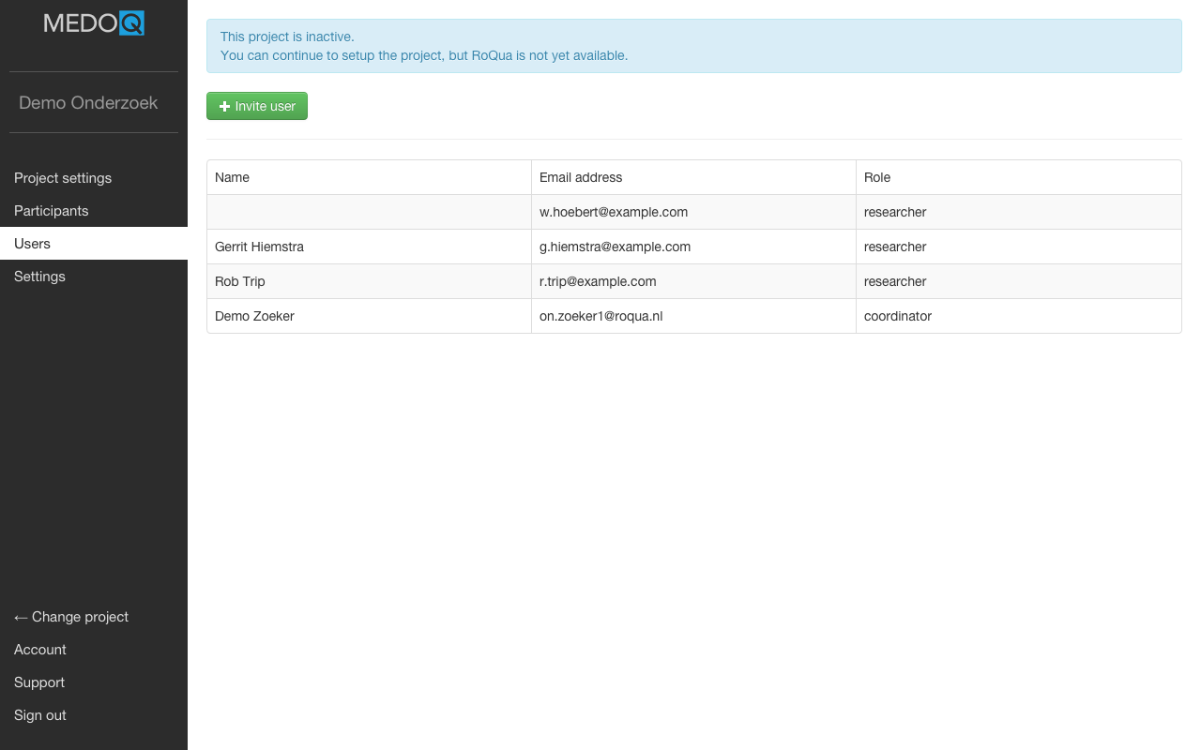Click the Name column header
1201x750 pixels.
[x=232, y=177]
